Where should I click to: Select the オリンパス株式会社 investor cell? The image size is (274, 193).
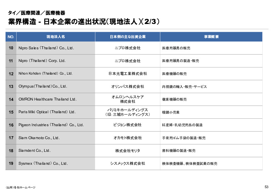tap(127, 86)
